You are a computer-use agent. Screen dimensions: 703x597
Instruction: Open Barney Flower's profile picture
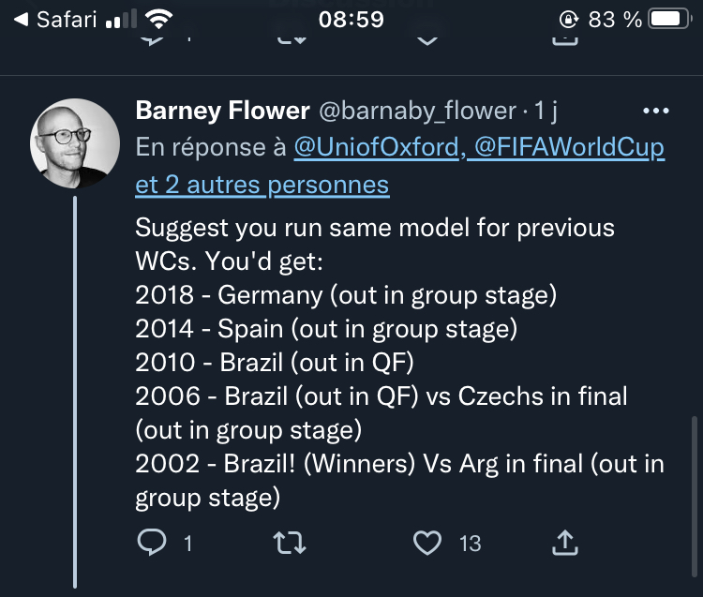(75, 143)
